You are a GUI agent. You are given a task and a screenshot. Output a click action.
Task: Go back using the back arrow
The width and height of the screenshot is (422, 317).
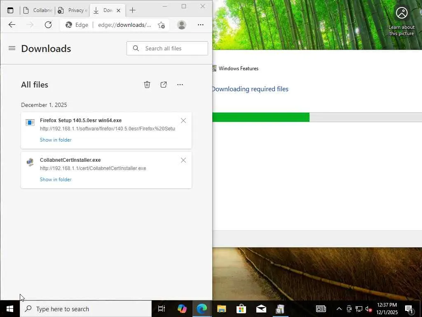12,25
